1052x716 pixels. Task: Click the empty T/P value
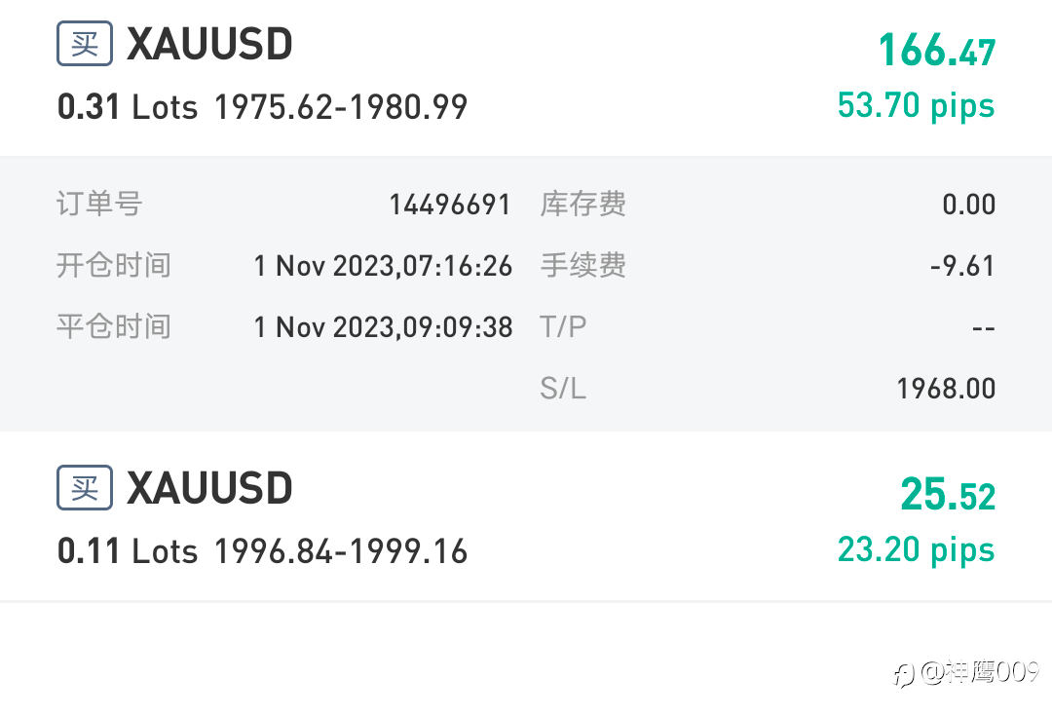coord(983,328)
